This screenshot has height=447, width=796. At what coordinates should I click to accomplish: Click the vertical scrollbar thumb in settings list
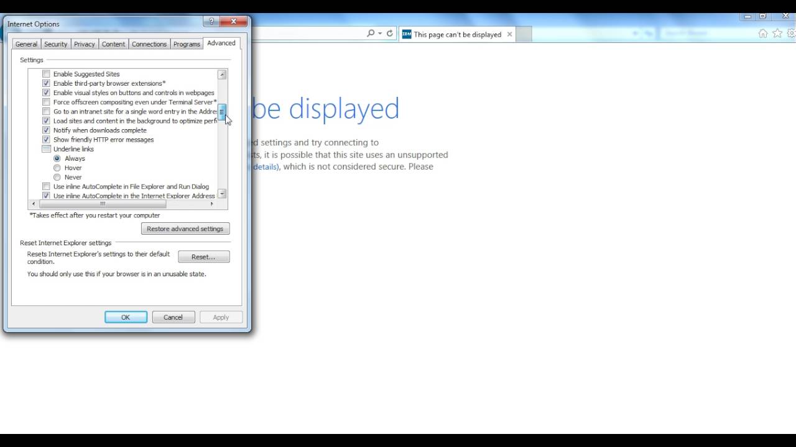[222, 112]
